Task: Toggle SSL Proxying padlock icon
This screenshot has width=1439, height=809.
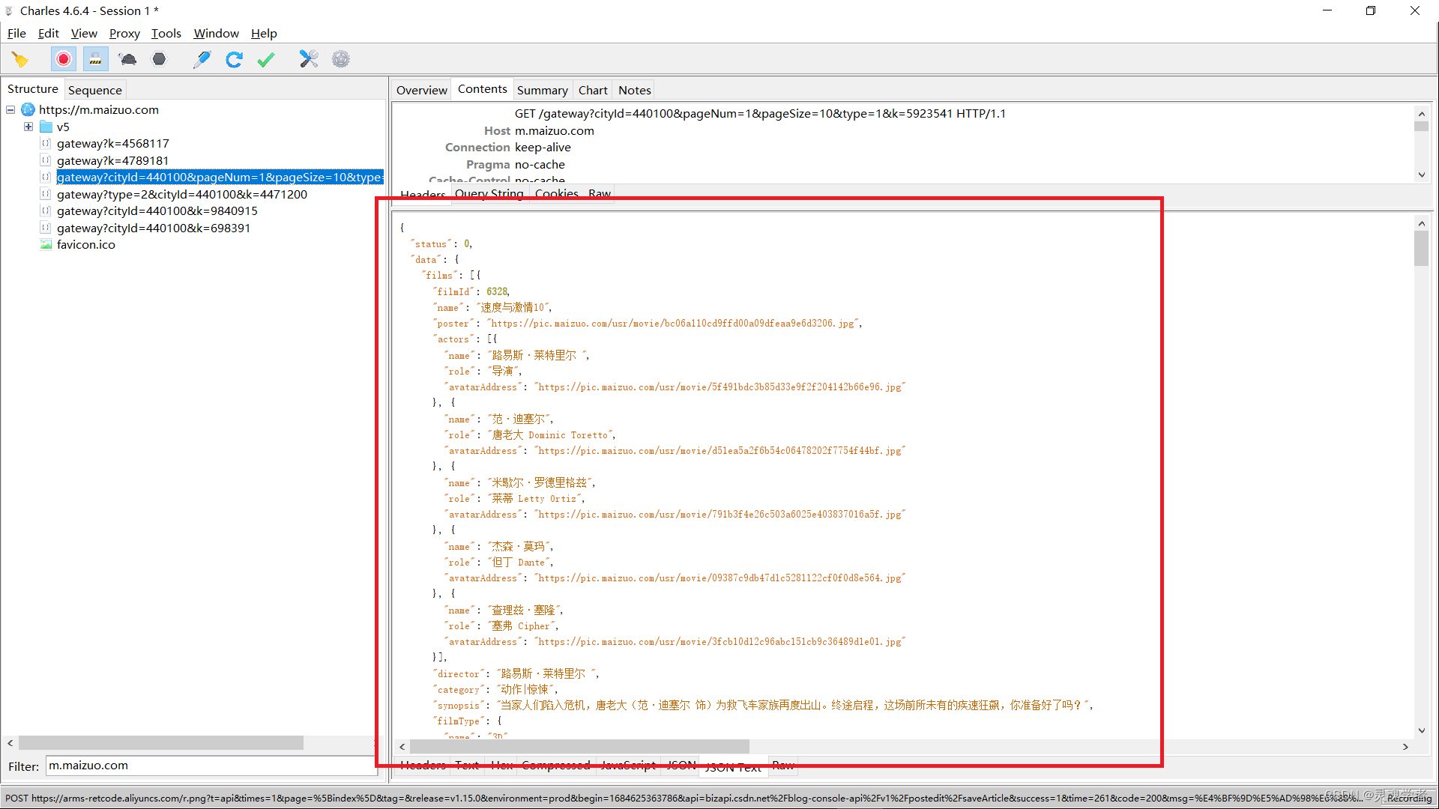Action: tap(95, 59)
